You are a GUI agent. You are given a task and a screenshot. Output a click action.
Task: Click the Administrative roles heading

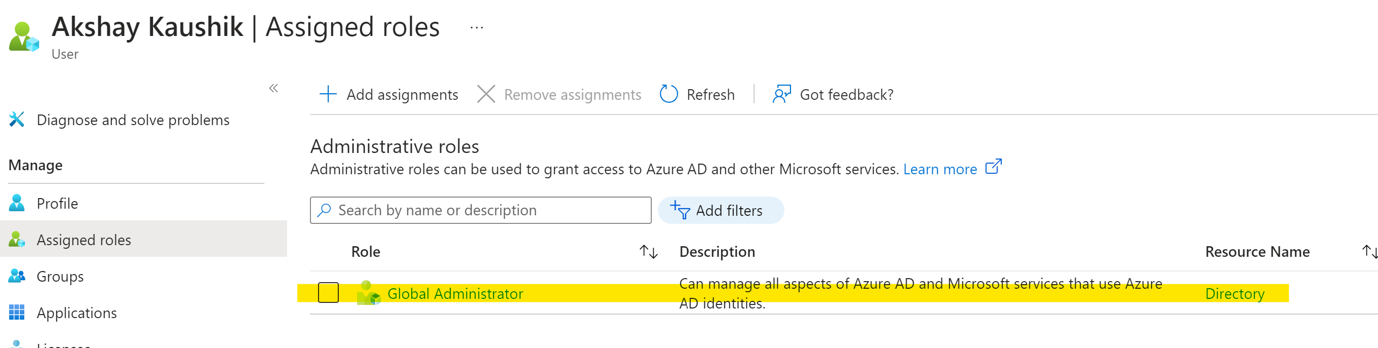coord(394,146)
